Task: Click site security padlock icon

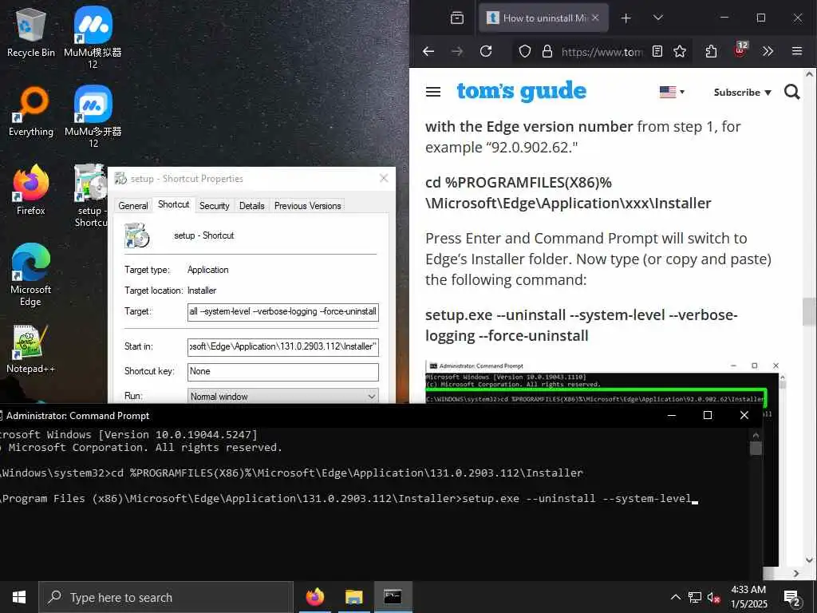Action: [547, 51]
